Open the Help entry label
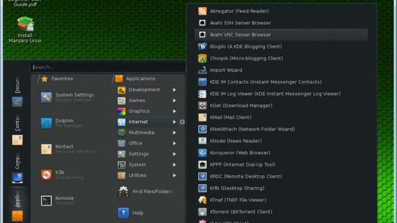397x223 pixels. pyautogui.click(x=138, y=213)
